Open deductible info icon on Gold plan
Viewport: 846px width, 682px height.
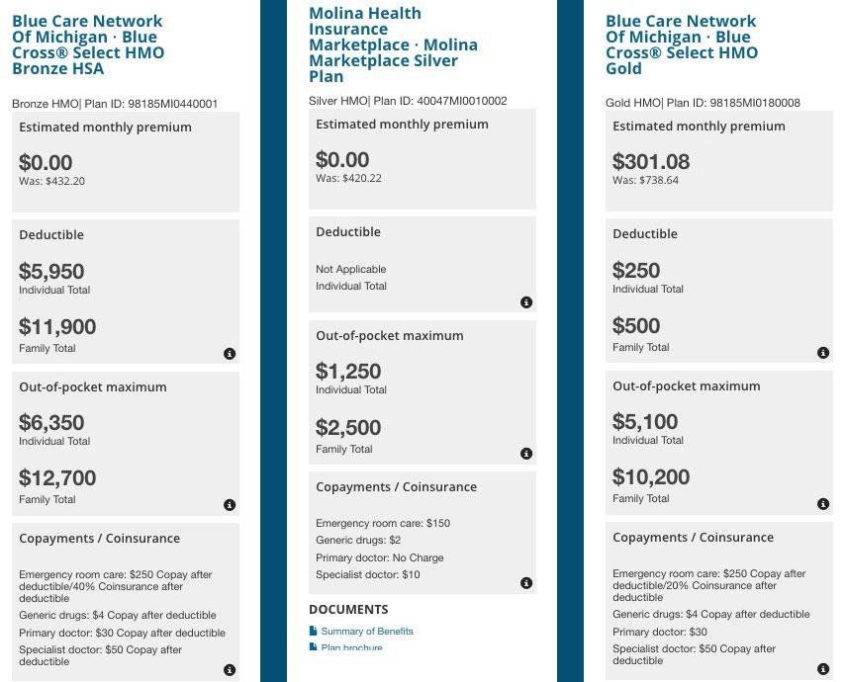[823, 353]
